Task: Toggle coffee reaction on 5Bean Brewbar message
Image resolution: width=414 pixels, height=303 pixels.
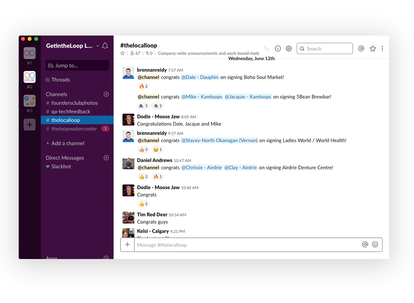Action: (x=158, y=106)
